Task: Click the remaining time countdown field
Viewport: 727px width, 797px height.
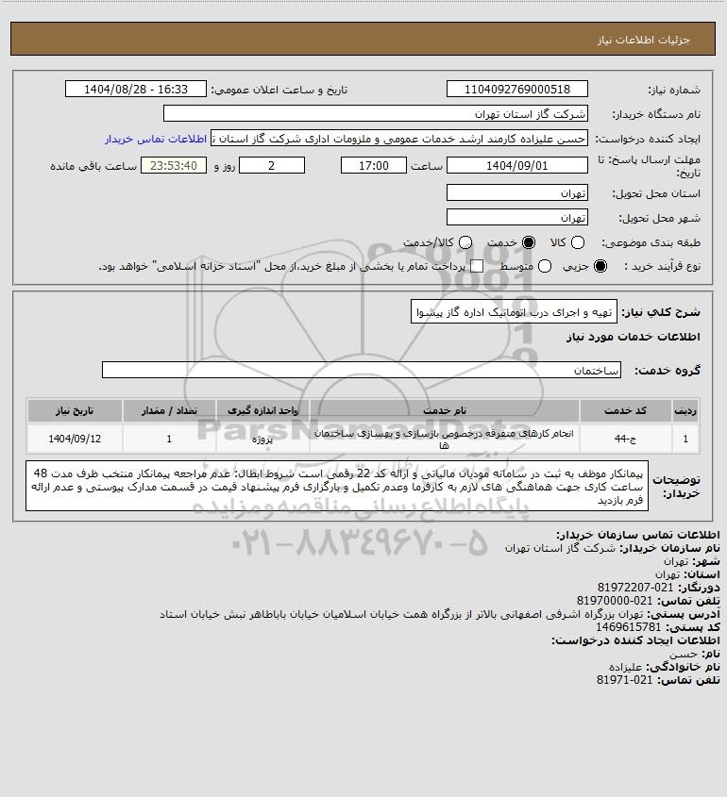Action: (174, 166)
